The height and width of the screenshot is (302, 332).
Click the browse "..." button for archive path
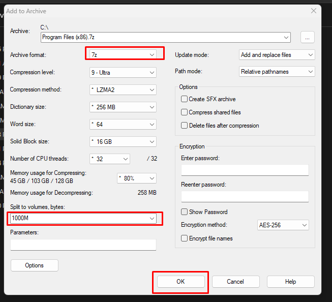(308, 37)
